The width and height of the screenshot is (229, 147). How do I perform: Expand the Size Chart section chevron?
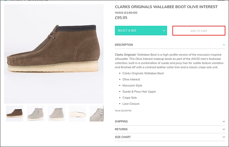pyautogui.click(x=224, y=137)
